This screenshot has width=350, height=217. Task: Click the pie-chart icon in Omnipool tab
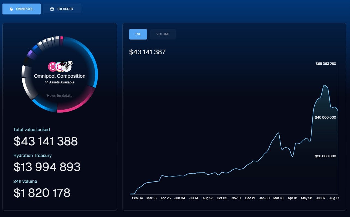pyautogui.click(x=11, y=9)
